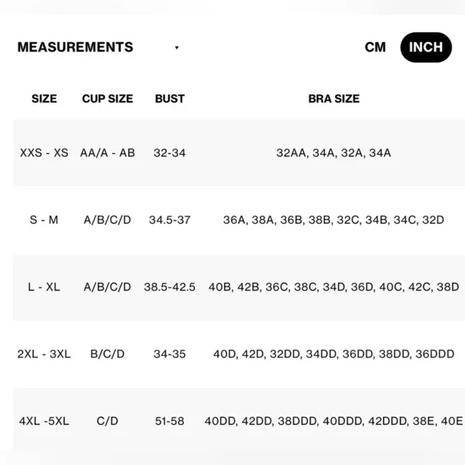Screen dimensions: 465x465
Task: Click the 34.5-37 bust value
Action: tap(170, 220)
